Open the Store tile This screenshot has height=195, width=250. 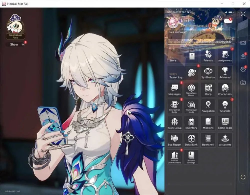[x=183, y=56]
